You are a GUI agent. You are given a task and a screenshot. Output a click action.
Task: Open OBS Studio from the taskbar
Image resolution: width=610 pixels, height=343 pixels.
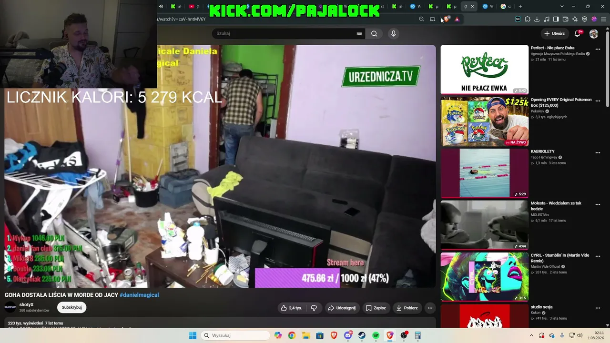pyautogui.click(x=404, y=335)
